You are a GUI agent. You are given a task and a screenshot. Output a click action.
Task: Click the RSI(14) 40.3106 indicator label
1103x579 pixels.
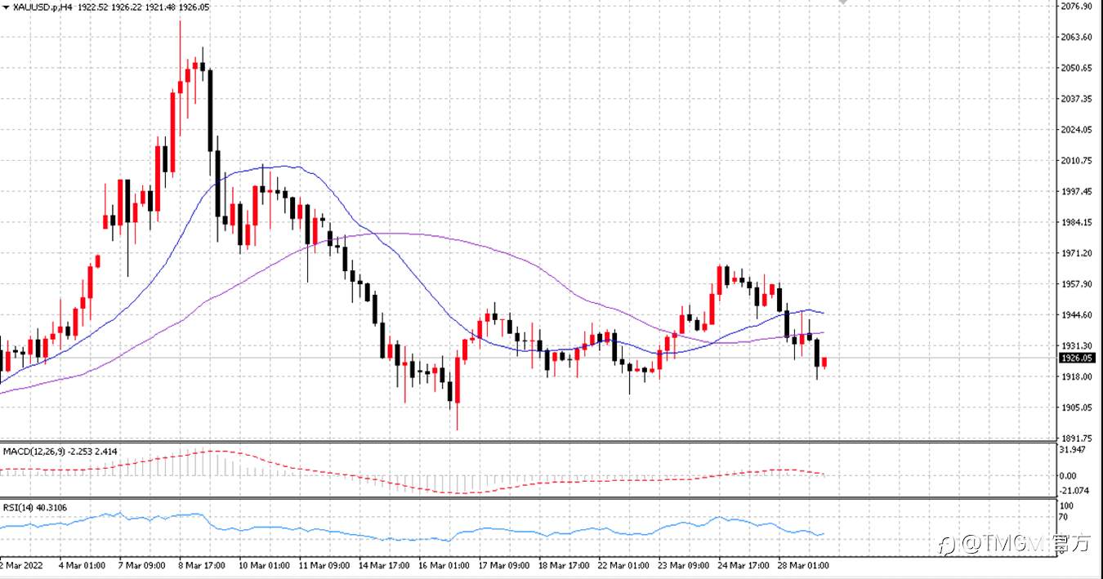click(34, 507)
